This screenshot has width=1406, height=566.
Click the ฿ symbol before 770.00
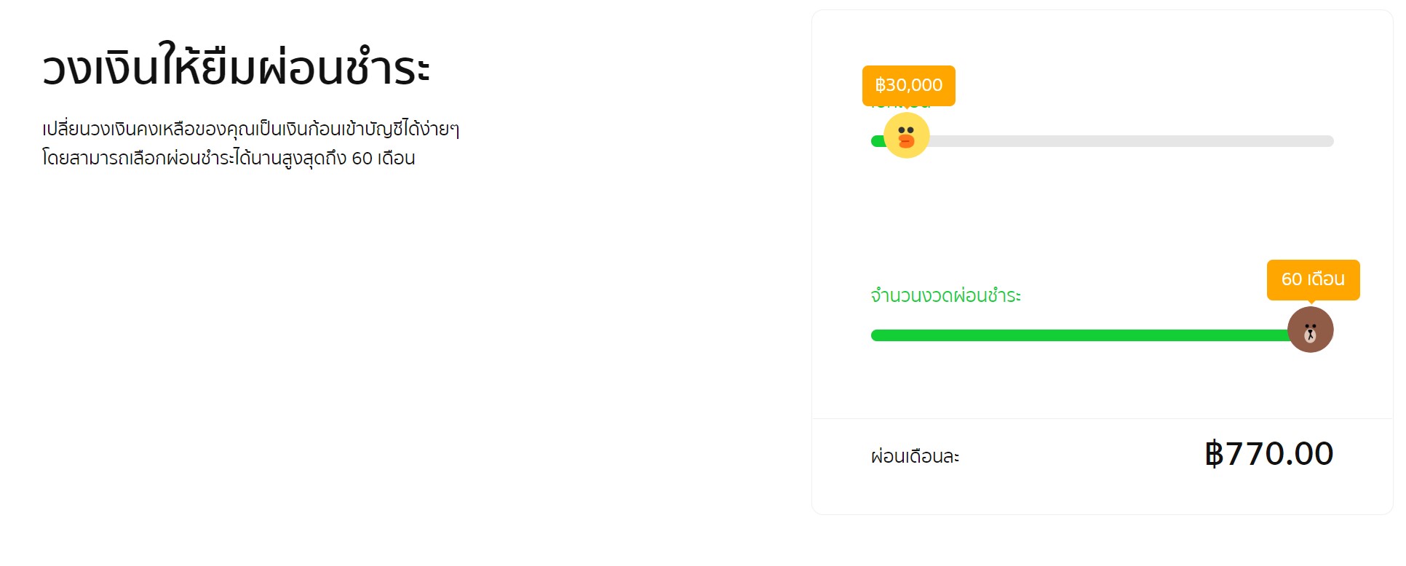tap(1214, 454)
